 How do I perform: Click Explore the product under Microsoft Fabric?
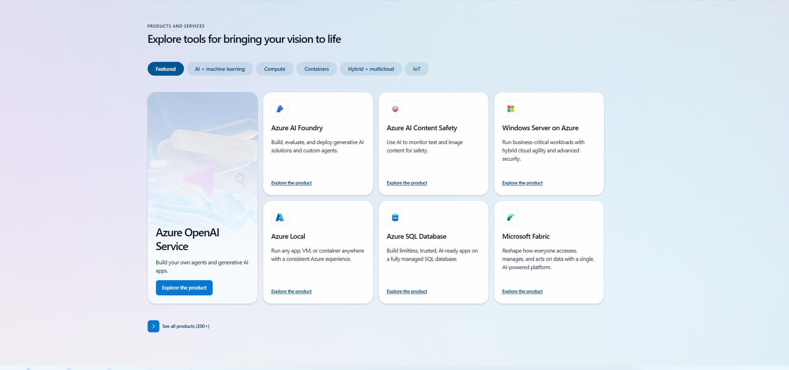[522, 292]
